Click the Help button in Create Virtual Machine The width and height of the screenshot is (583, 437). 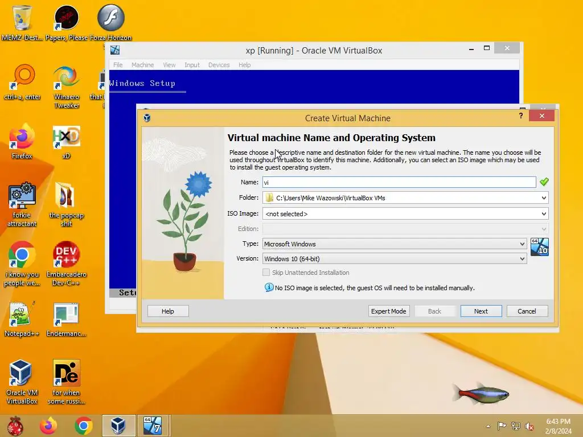tap(168, 311)
